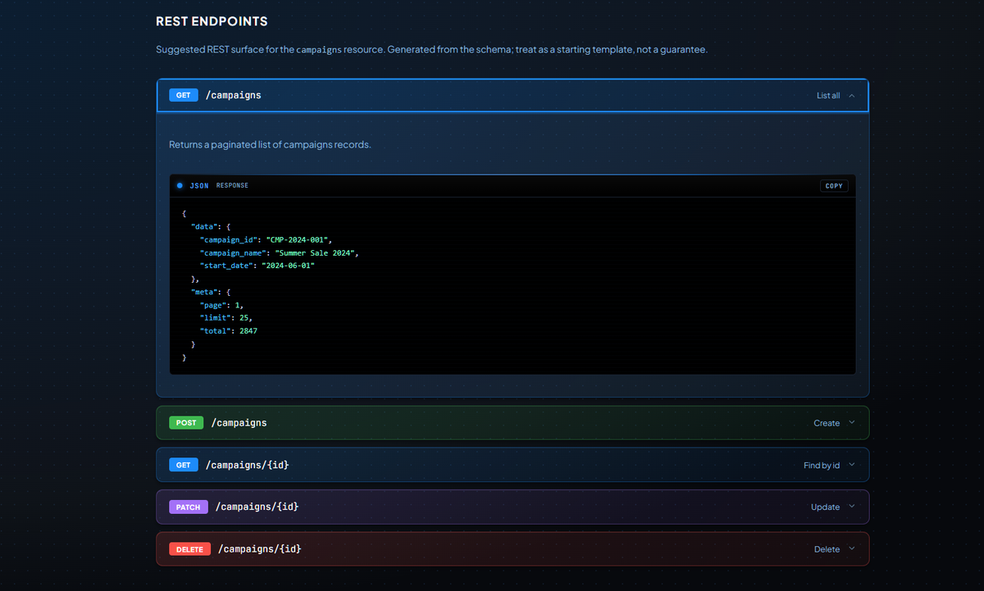Click the /campaigns path in the header row

[233, 94]
